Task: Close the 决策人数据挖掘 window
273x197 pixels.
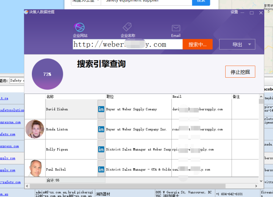Action: coord(261,13)
